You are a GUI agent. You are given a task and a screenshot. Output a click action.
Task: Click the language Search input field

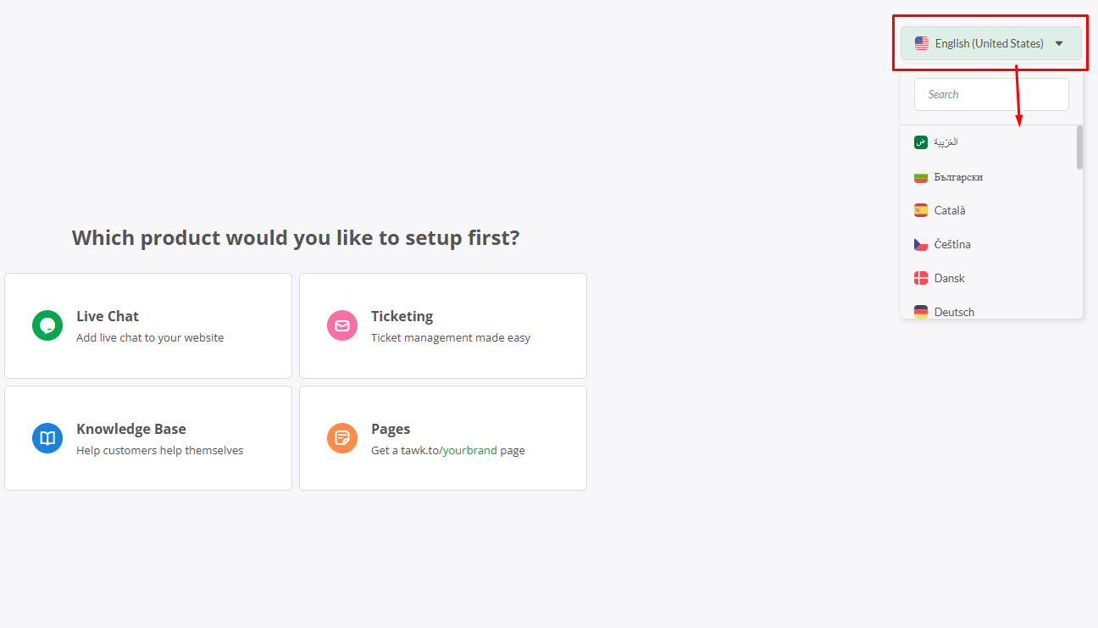[991, 94]
